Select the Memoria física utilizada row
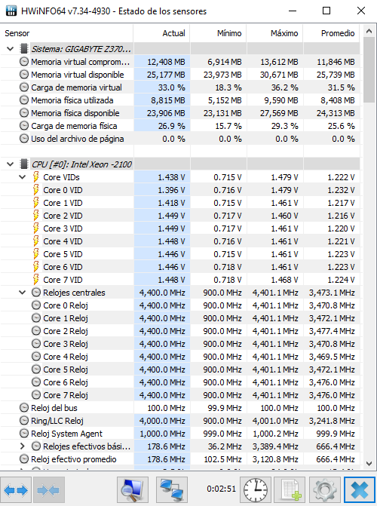The image size is (377, 506). pos(180,100)
